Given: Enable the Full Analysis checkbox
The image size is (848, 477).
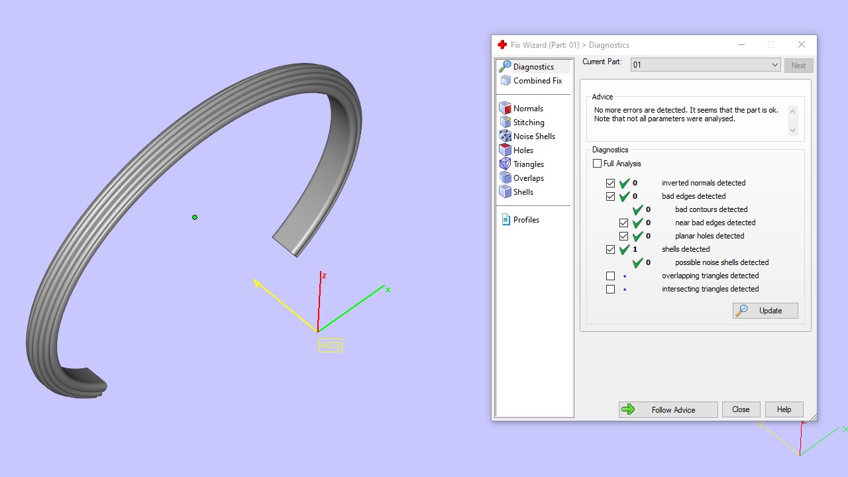Looking at the screenshot, I should click(x=597, y=163).
